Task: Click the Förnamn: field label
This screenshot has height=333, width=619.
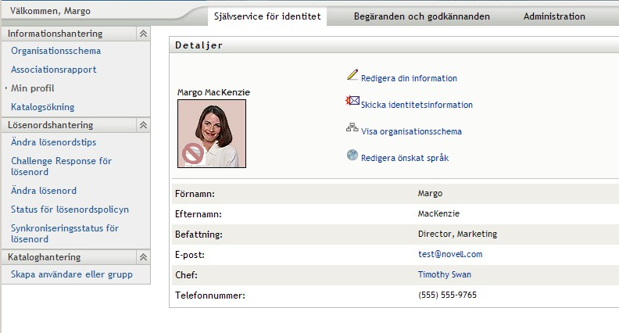Action: [195, 194]
